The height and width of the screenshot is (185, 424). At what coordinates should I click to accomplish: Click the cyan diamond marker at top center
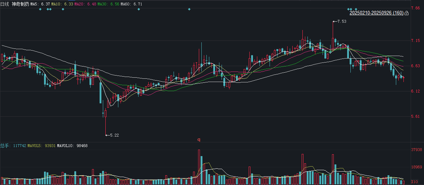189,9
